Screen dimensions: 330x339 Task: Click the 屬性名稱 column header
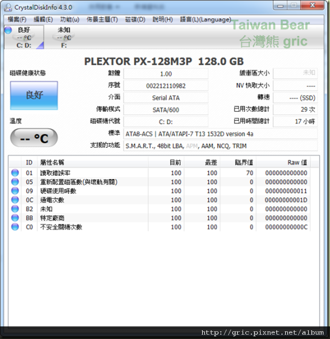[93, 162]
